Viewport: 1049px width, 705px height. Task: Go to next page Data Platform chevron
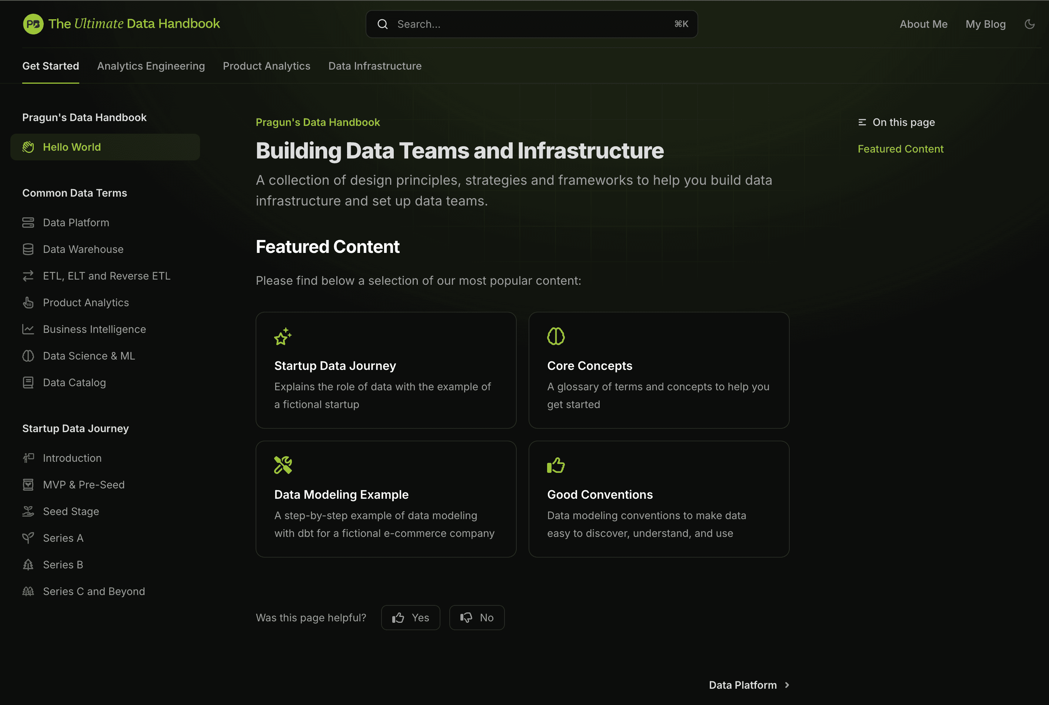[x=787, y=685]
